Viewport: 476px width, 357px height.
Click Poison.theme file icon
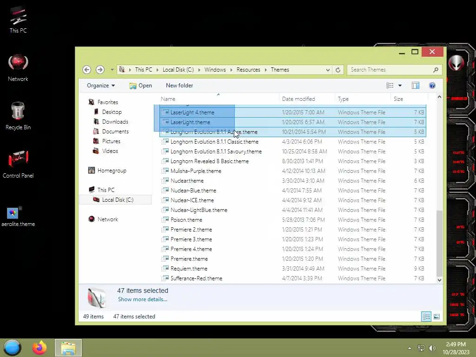tap(165, 219)
